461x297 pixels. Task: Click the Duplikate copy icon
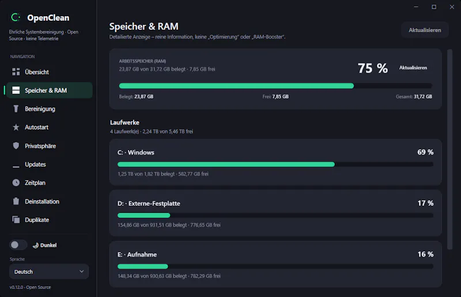pos(16,220)
